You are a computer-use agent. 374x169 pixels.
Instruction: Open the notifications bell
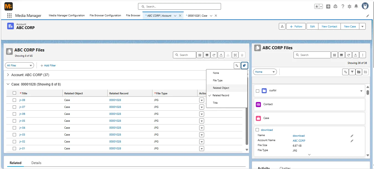point(356,6)
